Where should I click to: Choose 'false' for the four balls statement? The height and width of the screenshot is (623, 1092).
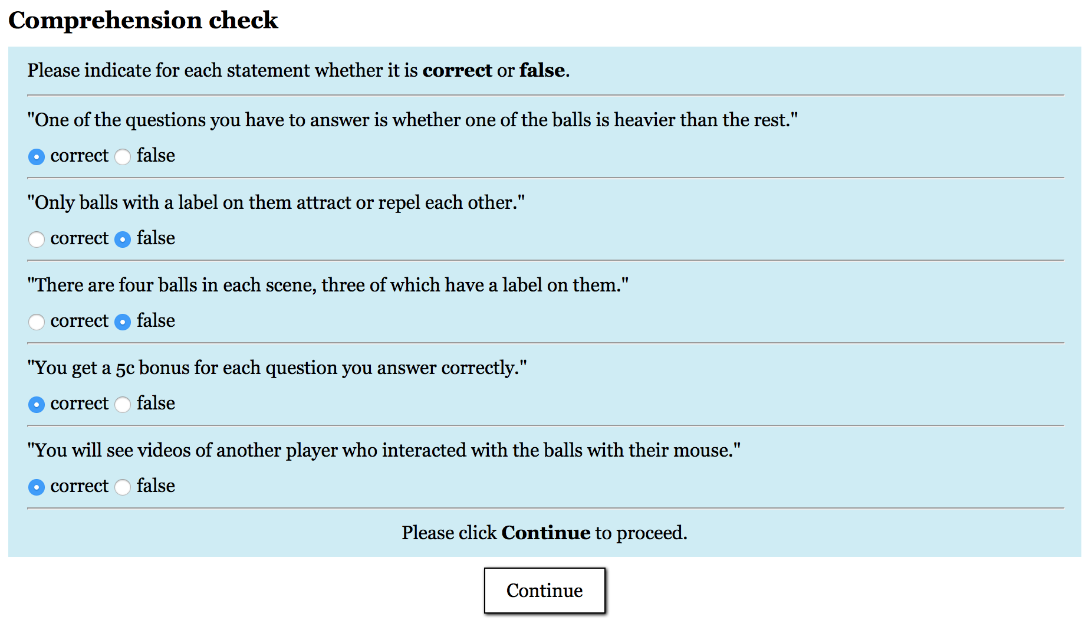click(123, 322)
